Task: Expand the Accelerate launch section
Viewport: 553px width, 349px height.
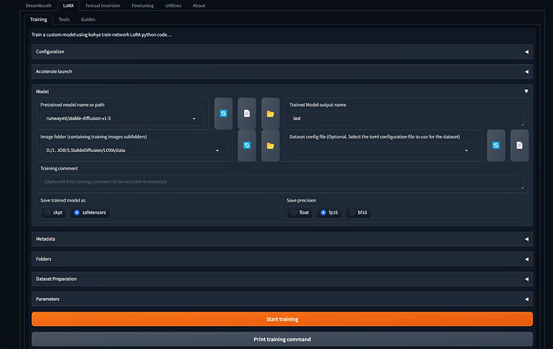Action: pos(282,71)
